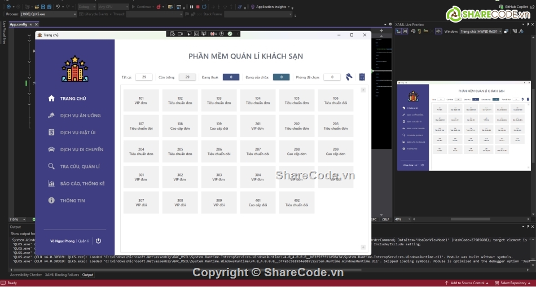The width and height of the screenshot is (536, 287).
Task: Open the Trang chủ home icon
Action: click(52, 98)
